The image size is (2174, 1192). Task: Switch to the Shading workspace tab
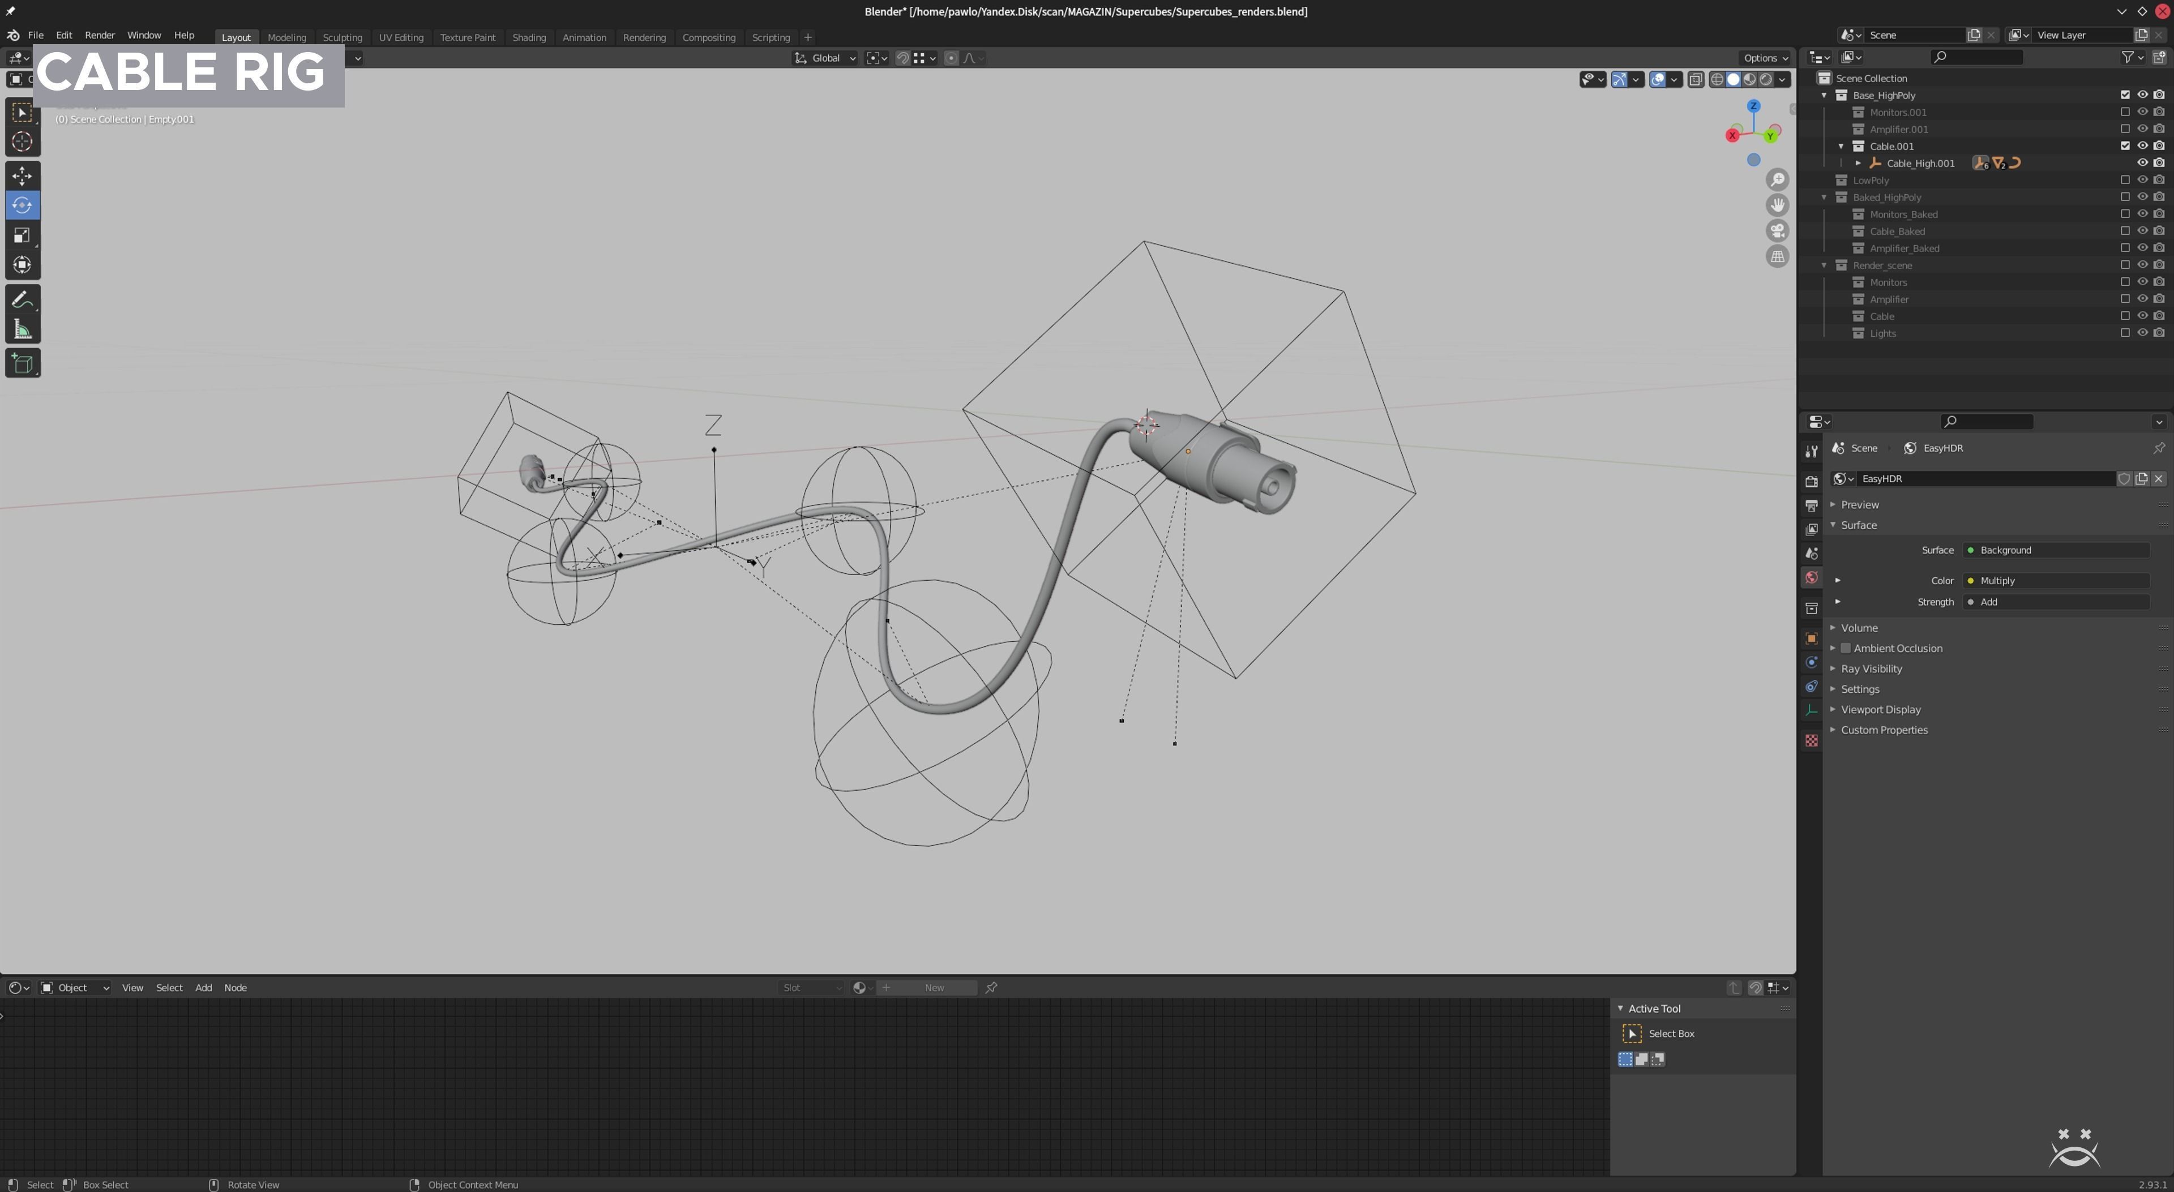point(528,37)
